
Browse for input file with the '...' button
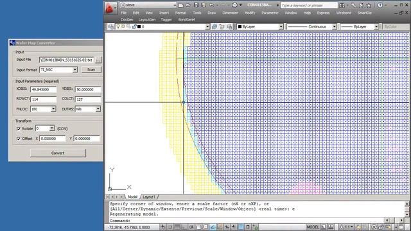point(98,60)
